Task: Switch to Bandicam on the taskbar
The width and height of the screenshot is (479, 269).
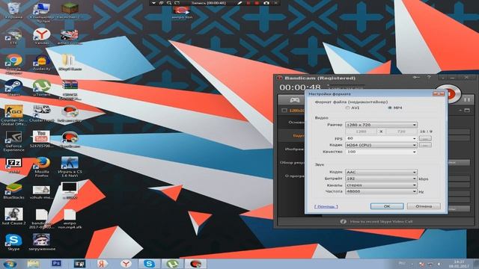Action: tap(195, 264)
